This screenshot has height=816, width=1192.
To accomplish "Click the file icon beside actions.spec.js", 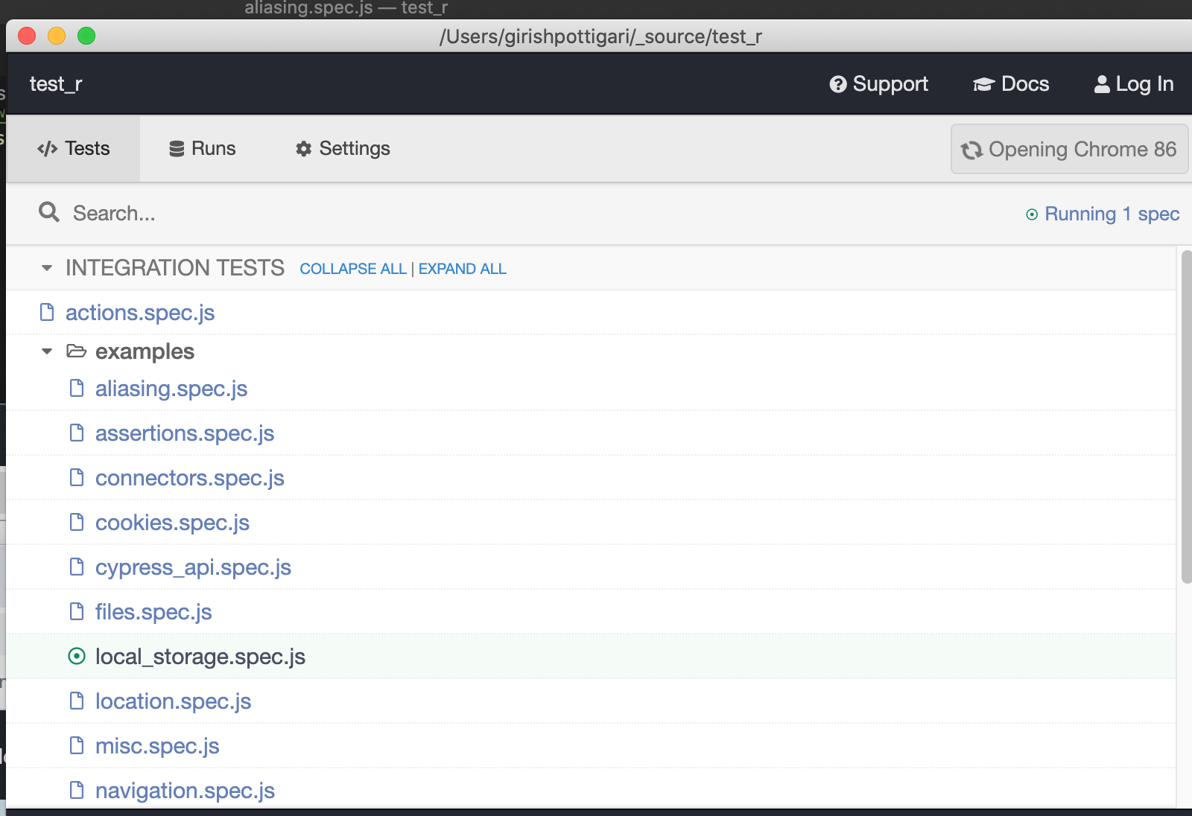I will [x=47, y=312].
